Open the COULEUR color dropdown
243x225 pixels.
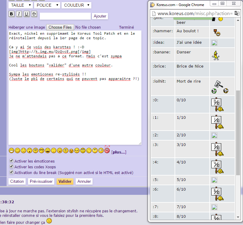pos(77,5)
